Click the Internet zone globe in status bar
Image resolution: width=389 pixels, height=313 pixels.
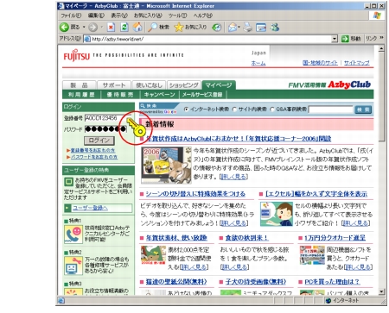328,301
